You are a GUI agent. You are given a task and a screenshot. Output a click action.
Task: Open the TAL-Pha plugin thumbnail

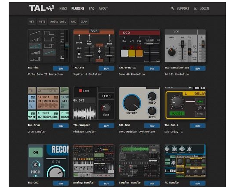pos(48,46)
